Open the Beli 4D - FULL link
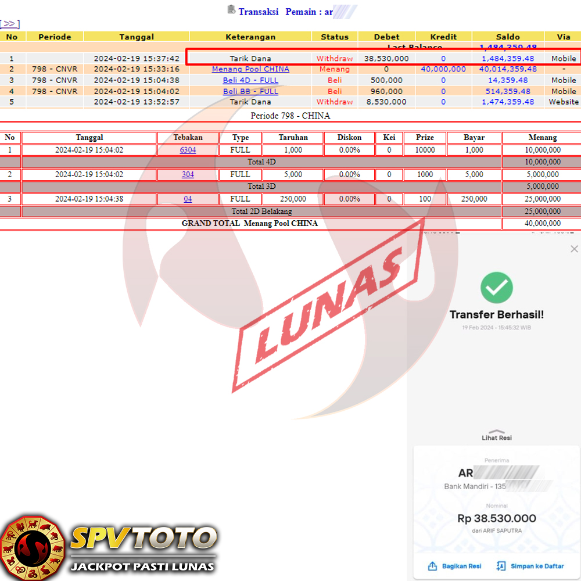581x581 pixels. click(250, 80)
